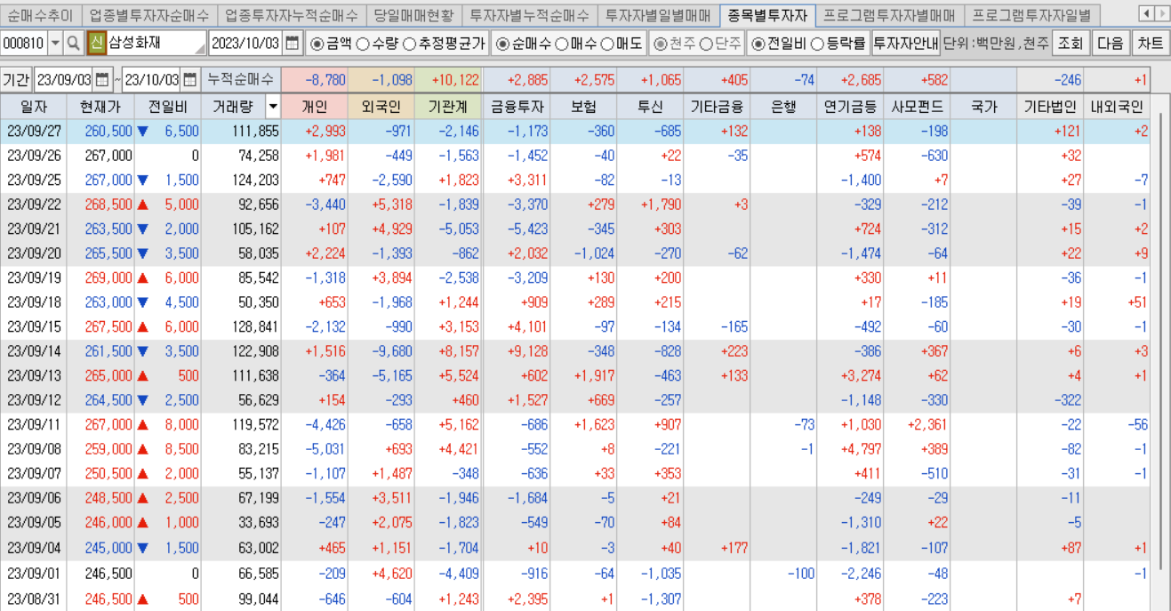Open the 거래량 column header dropdown
This screenshot has height=611, width=1171.
pos(275,106)
